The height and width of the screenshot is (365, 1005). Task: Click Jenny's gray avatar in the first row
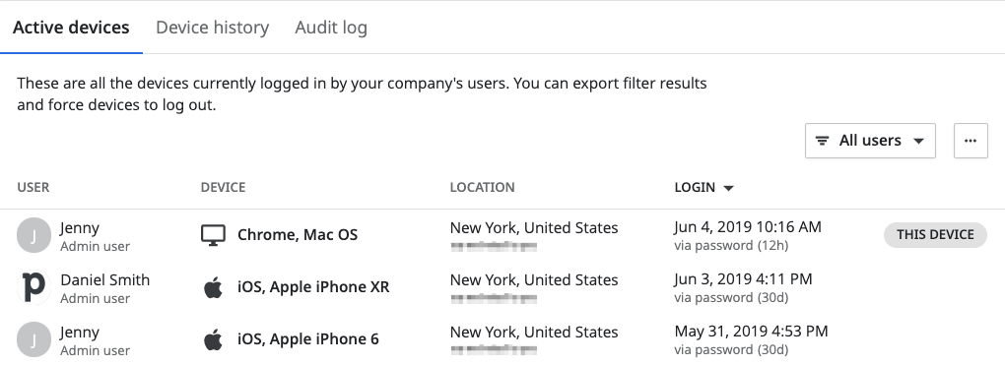click(x=33, y=235)
